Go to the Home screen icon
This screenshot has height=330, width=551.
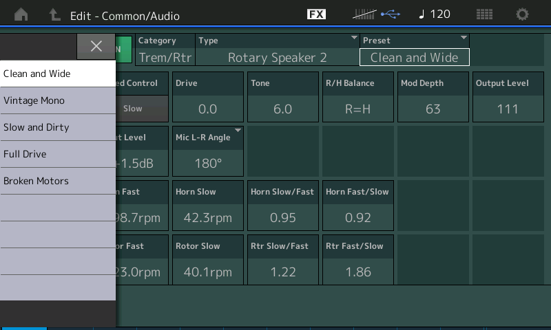click(x=21, y=14)
